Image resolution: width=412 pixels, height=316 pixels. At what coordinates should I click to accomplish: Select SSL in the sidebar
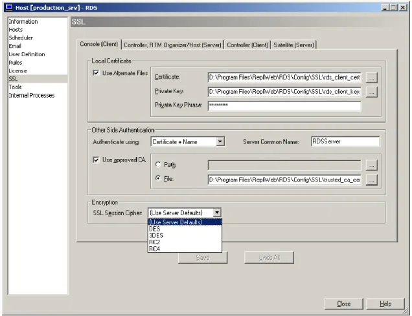(38, 79)
